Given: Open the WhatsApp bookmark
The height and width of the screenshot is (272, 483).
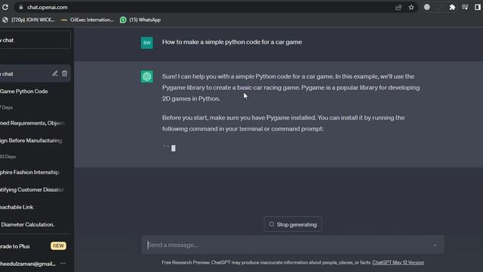Looking at the screenshot, I should click(x=140, y=20).
